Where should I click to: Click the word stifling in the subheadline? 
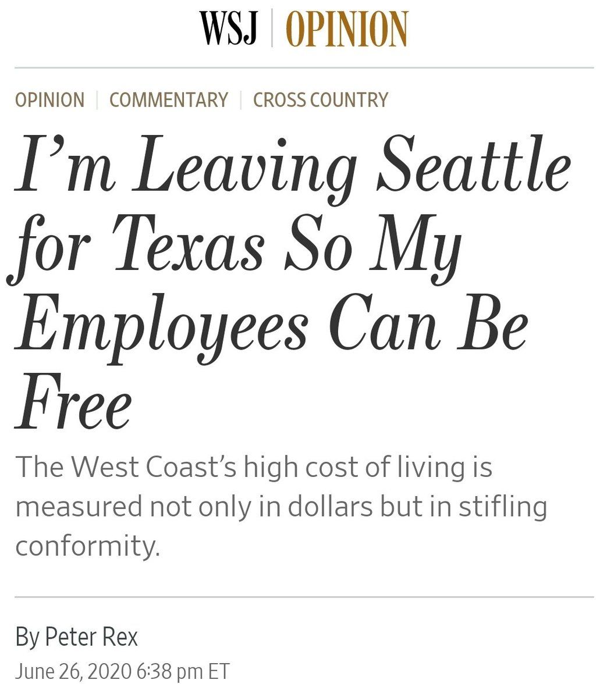coord(503,506)
